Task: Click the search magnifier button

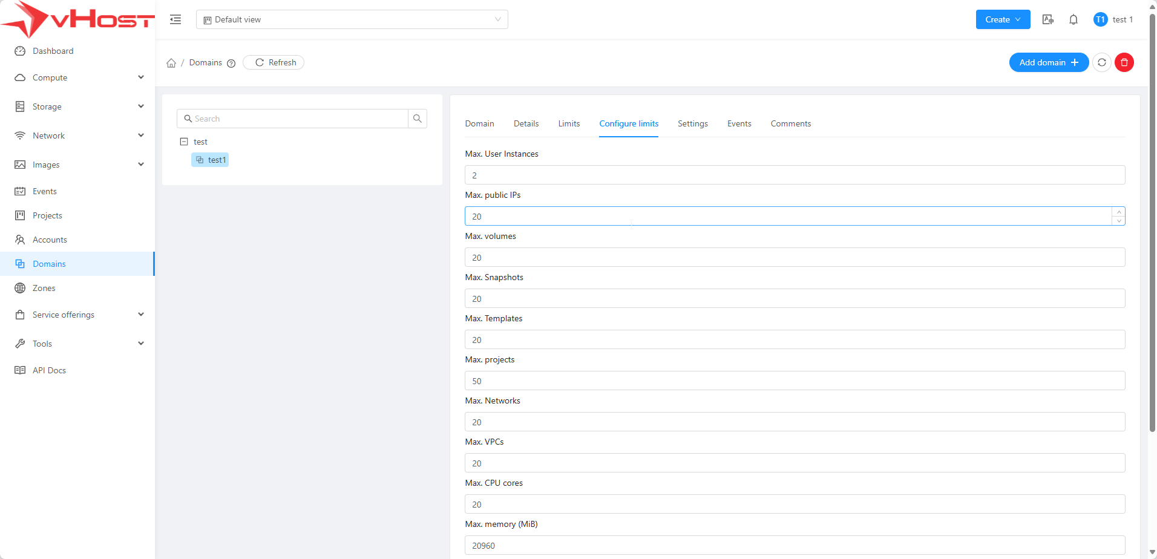Action: tap(418, 119)
